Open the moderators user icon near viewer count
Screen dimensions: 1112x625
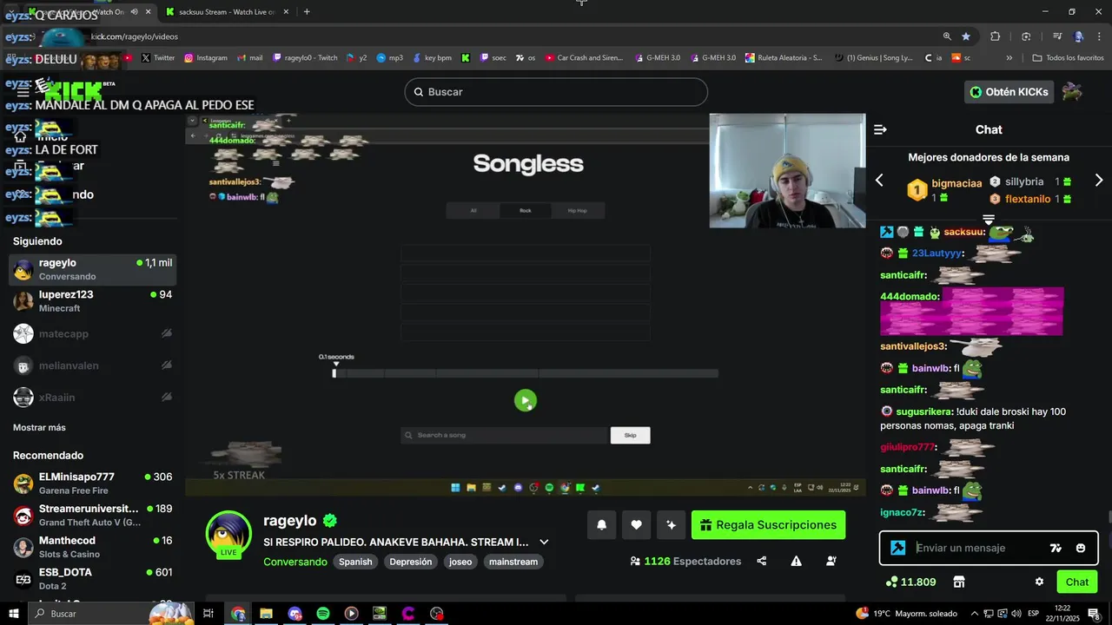point(831,561)
